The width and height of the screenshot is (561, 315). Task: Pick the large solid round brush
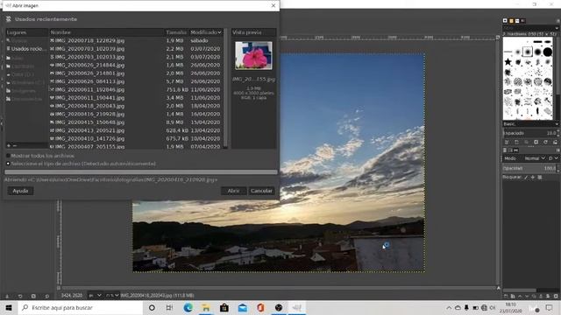547,52
